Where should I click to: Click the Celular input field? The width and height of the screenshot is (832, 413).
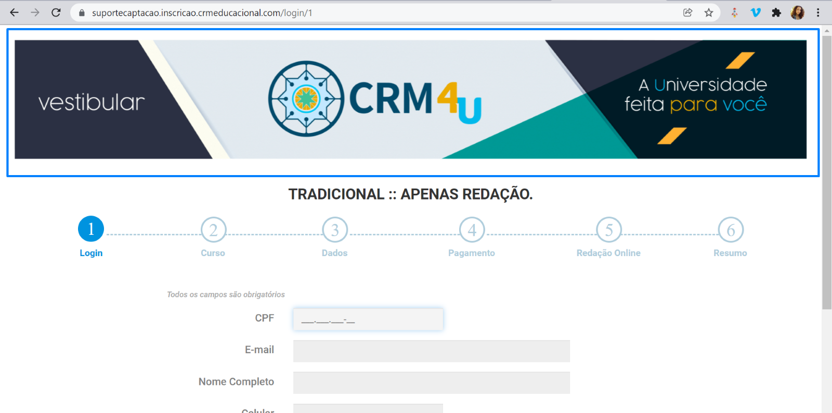368,408
